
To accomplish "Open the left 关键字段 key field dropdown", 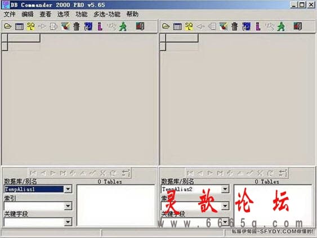I will (x=68, y=222).
